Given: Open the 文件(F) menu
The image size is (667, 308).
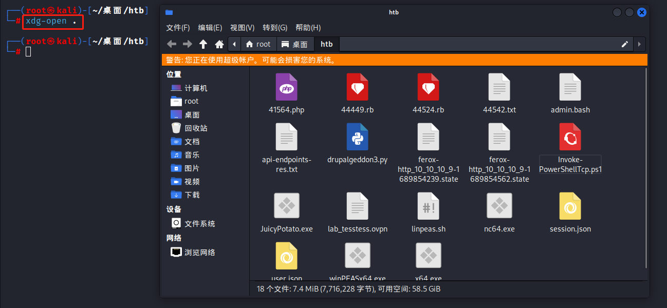Looking at the screenshot, I should click(178, 28).
